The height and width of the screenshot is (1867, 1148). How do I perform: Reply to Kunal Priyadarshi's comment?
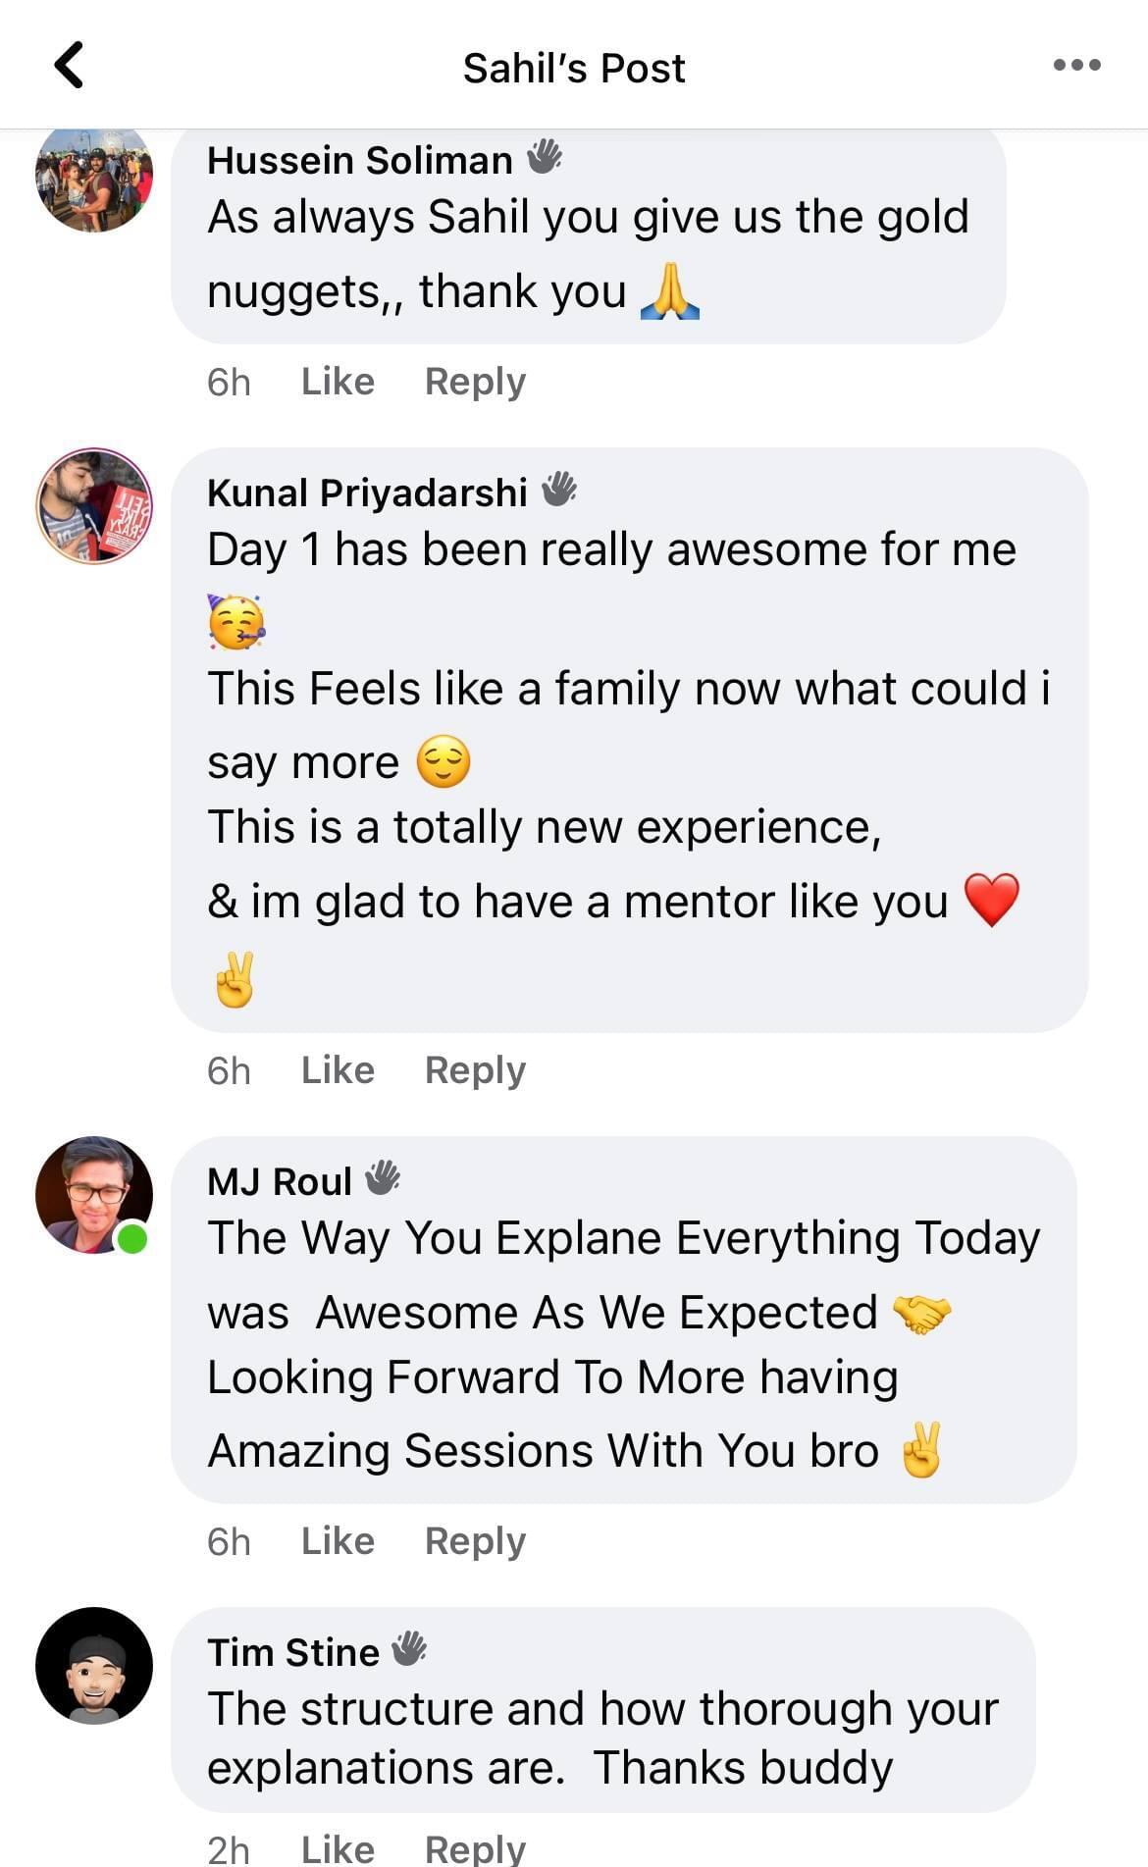475,1070
